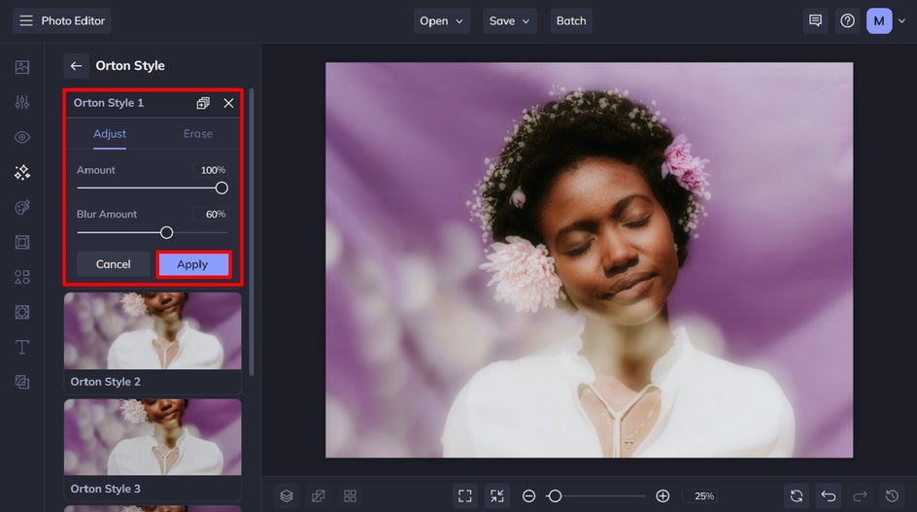Click the collapse to actual size icon
Image resolution: width=917 pixels, height=512 pixels.
point(497,496)
